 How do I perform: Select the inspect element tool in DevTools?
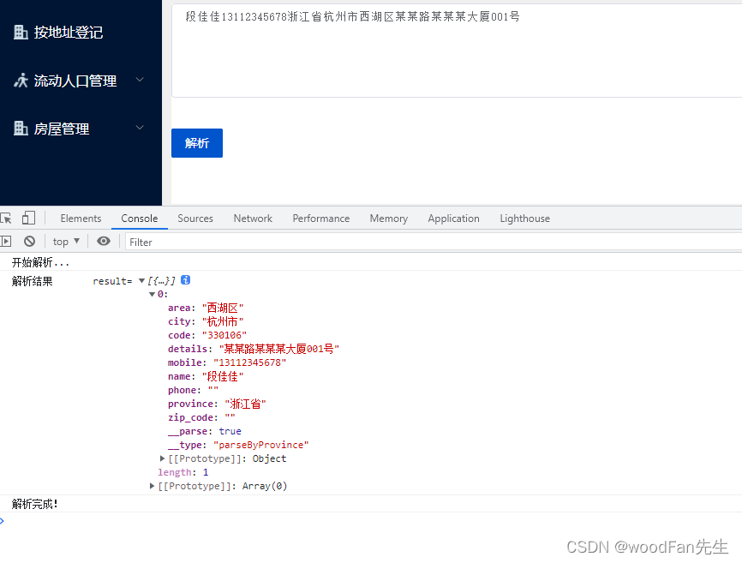[7, 218]
